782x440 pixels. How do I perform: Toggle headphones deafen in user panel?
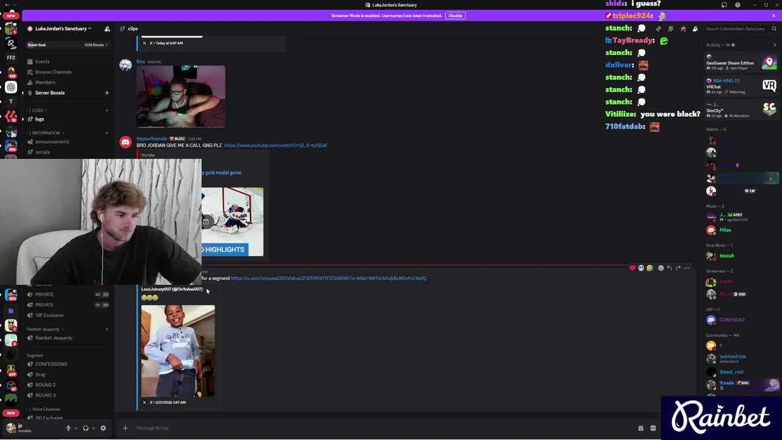[x=86, y=428]
